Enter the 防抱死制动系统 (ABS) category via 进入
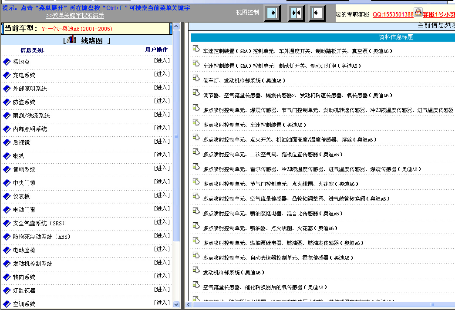The height and width of the screenshot is (310, 455). [162, 235]
